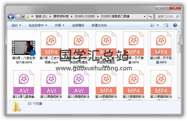Navigate to D1901-D2000 breadcrumb segment
The height and width of the screenshot is (121, 188).
pyautogui.click(x=85, y=16)
